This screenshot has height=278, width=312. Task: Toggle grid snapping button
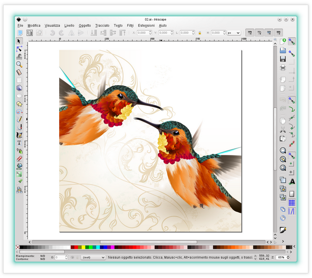(x=292, y=203)
